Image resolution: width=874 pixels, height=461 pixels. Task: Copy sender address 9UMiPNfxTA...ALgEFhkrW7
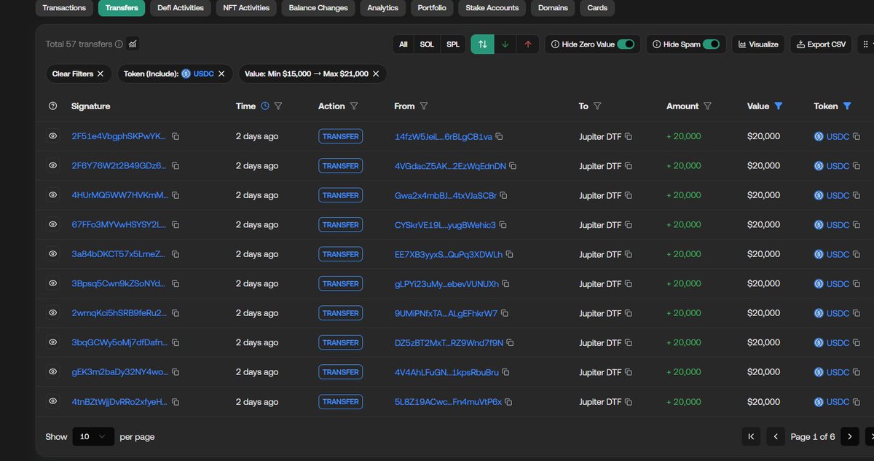click(505, 313)
